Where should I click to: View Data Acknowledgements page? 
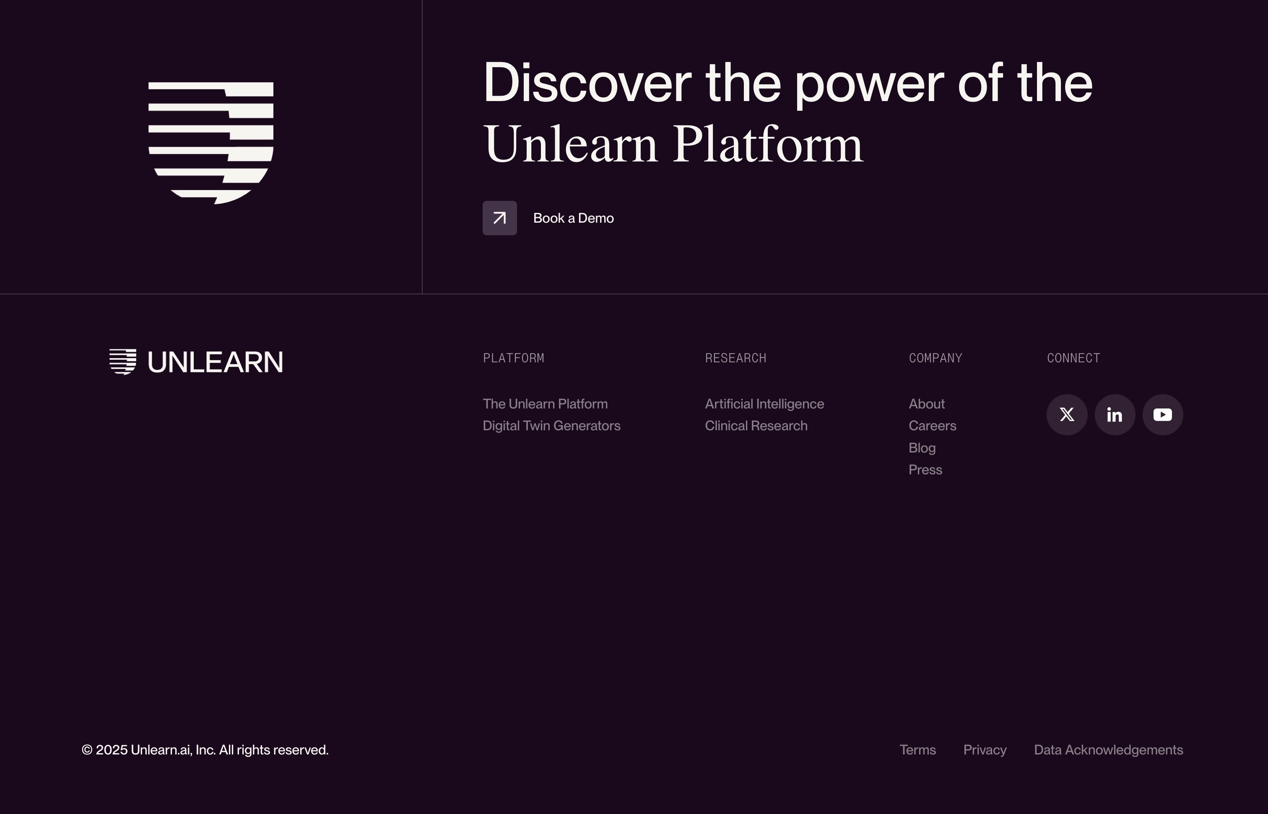click(1108, 749)
